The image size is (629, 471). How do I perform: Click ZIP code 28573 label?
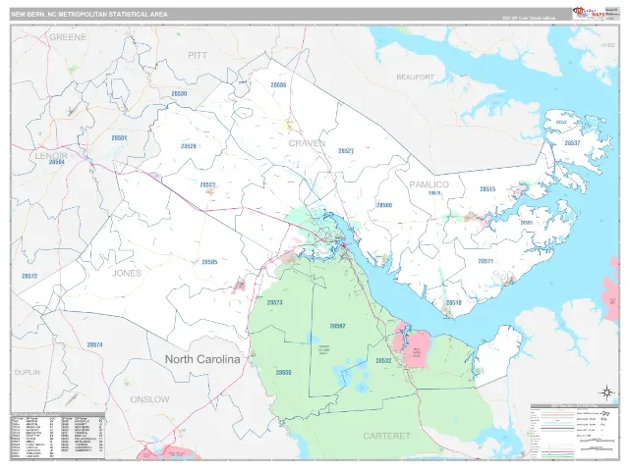(x=275, y=303)
